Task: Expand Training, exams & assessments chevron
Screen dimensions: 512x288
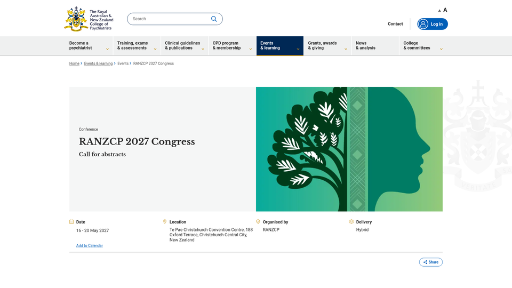Action: 155,49
